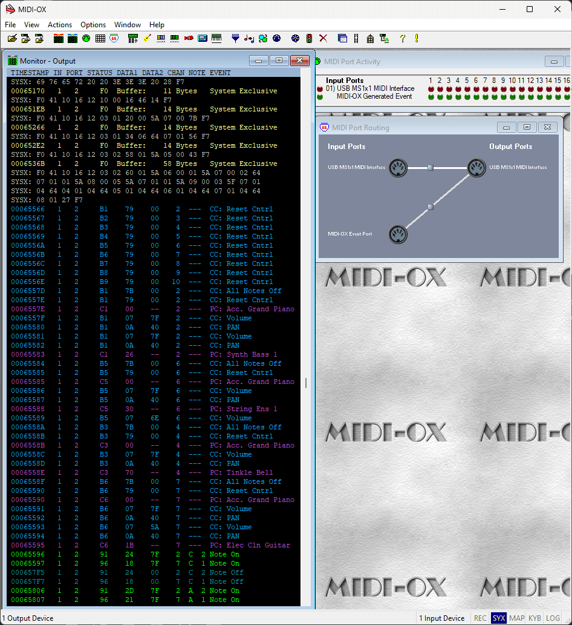Toggle MAP in the status bar
Viewport: 572px width, 625px height.
516,618
